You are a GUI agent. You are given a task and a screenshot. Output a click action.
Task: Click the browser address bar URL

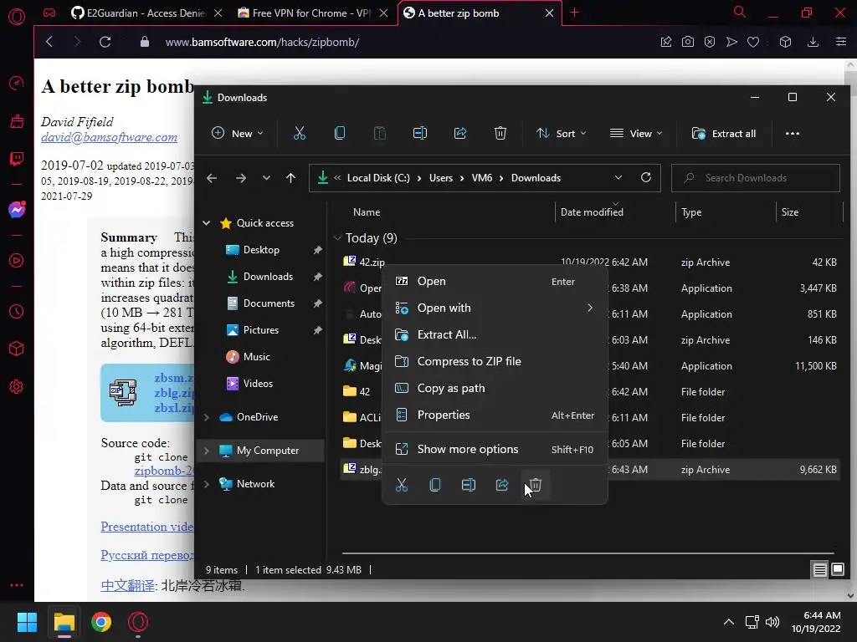(262, 42)
